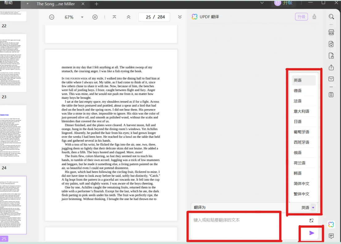341x244 pixels.
Task: Click the clear chat broom icon
Action: pos(314,17)
